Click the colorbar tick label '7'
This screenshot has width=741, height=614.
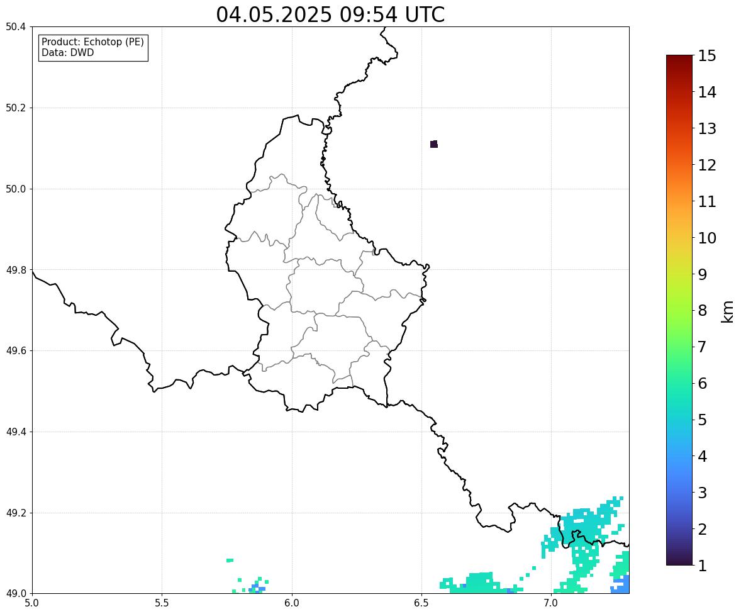[702, 347]
